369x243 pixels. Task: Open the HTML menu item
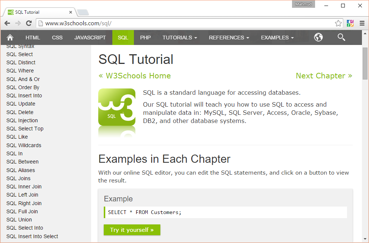pos(33,38)
